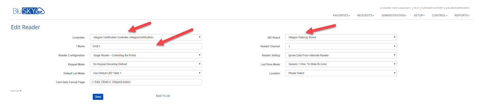
Task: Open the Help link
Action: [x=416, y=8]
